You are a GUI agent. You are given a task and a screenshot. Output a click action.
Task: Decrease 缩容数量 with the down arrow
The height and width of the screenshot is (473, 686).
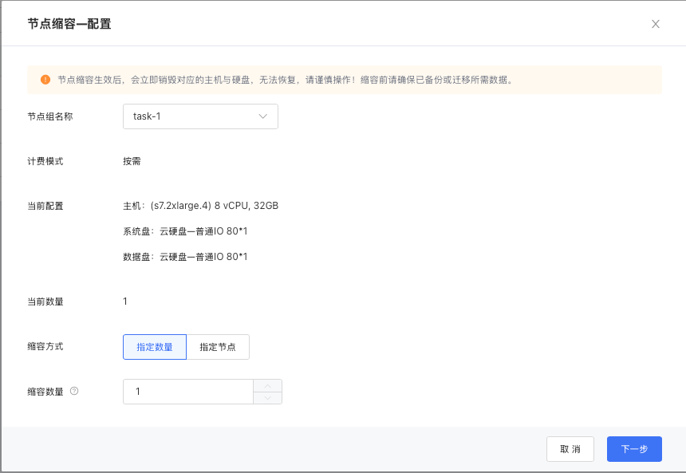[x=267, y=398]
